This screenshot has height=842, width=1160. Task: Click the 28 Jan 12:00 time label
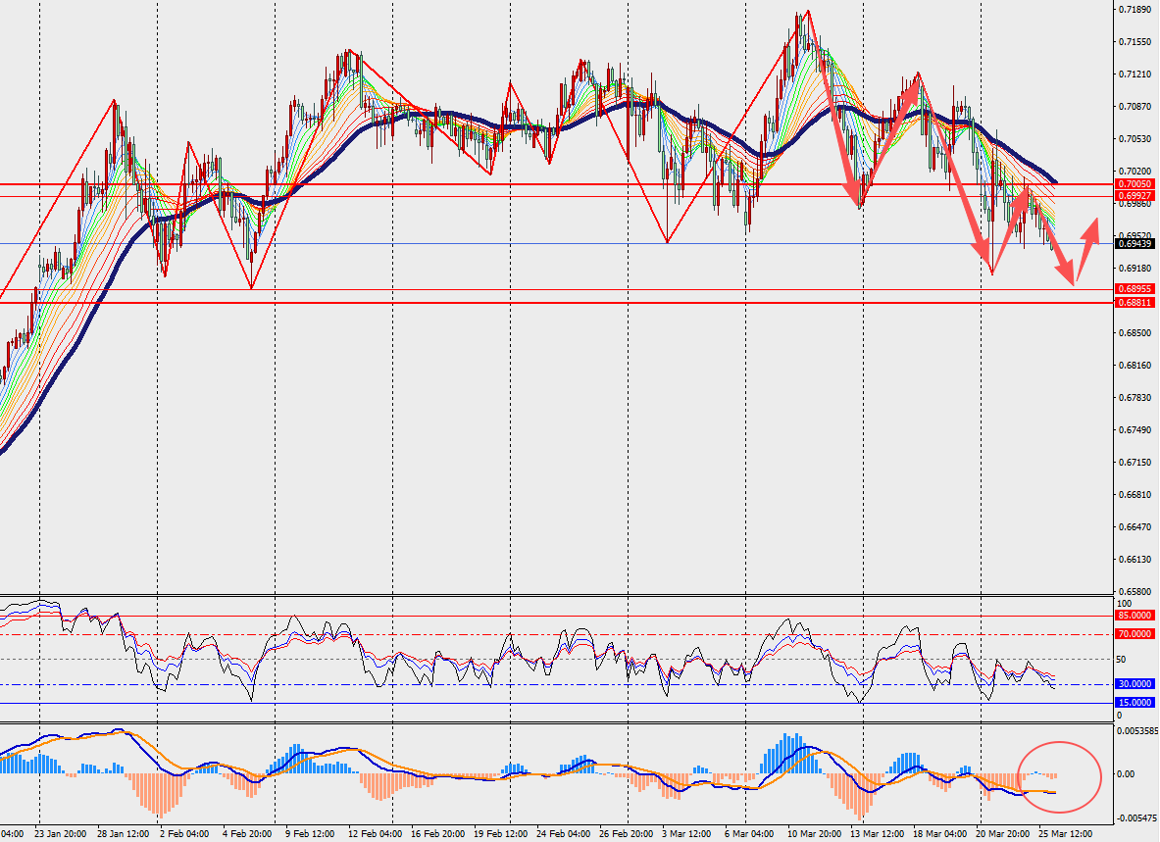pyautogui.click(x=124, y=834)
